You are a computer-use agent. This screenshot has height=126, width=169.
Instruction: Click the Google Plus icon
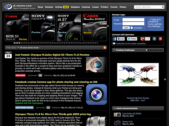click(142, 39)
